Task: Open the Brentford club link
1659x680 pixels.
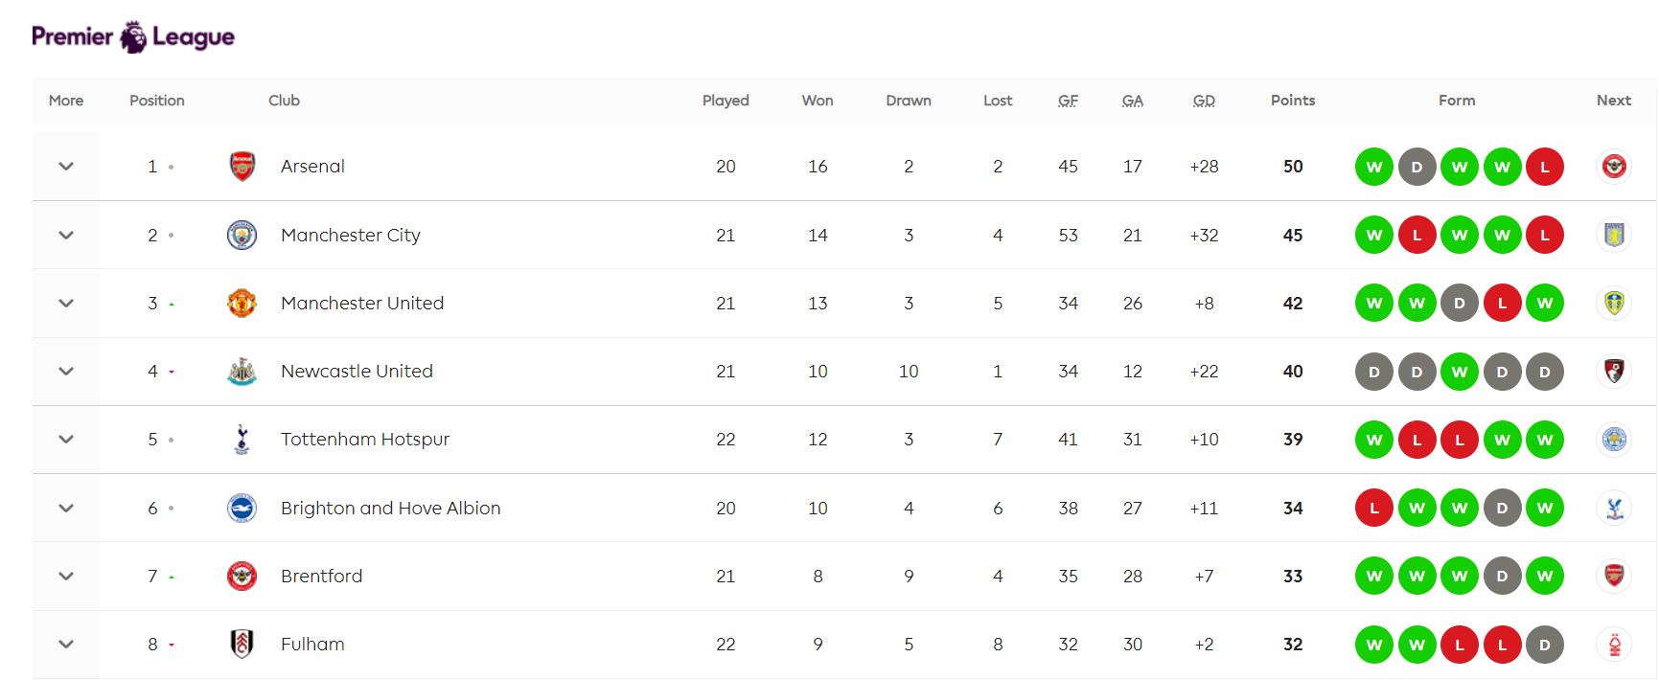Action: click(322, 577)
